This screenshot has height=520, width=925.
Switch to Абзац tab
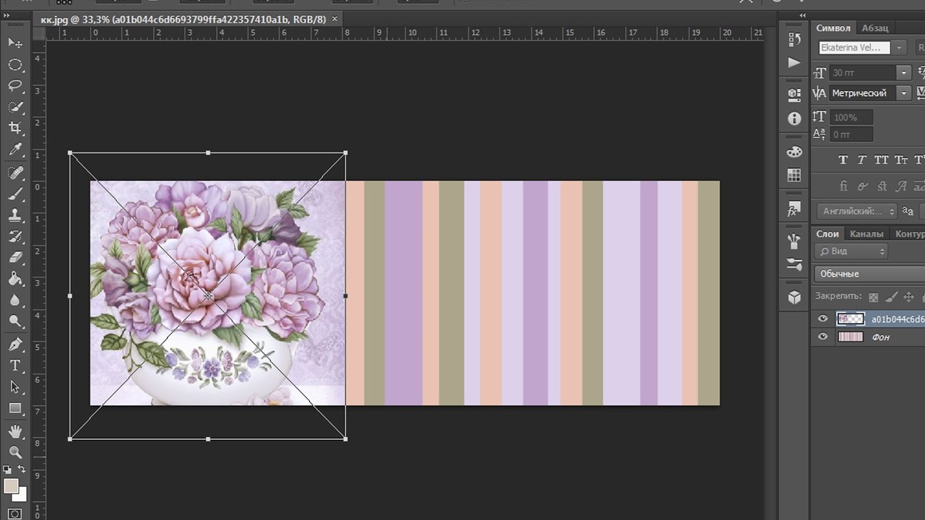[x=875, y=27]
